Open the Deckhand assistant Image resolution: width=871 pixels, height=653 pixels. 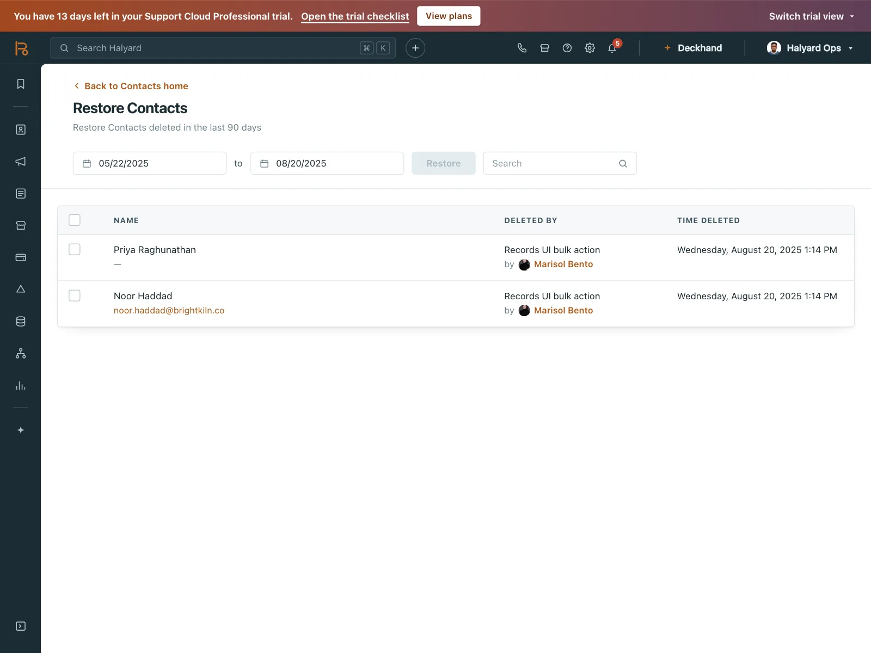coord(692,48)
